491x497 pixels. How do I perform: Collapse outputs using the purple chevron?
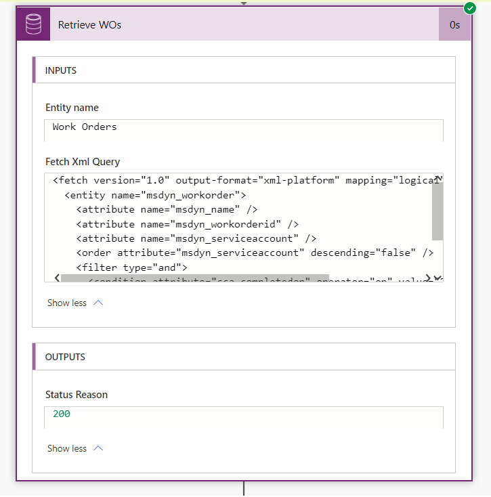coord(98,448)
